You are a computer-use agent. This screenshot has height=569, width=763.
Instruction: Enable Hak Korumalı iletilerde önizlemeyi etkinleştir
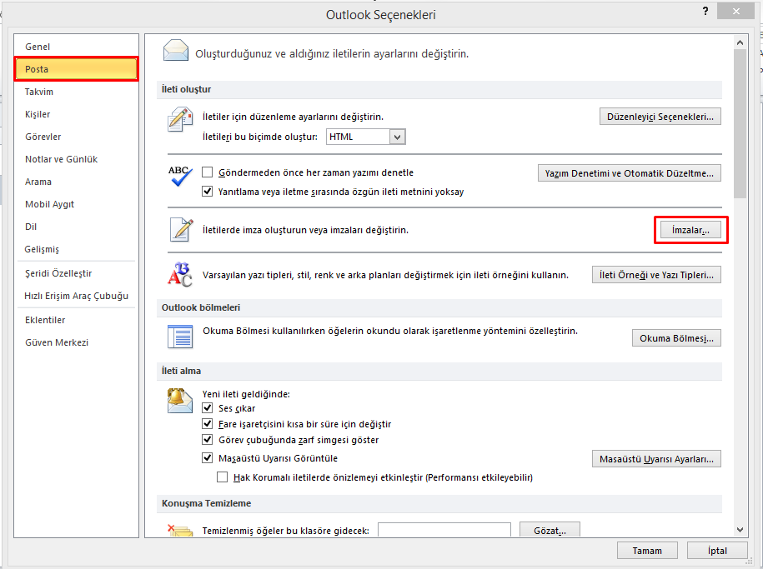click(x=223, y=477)
